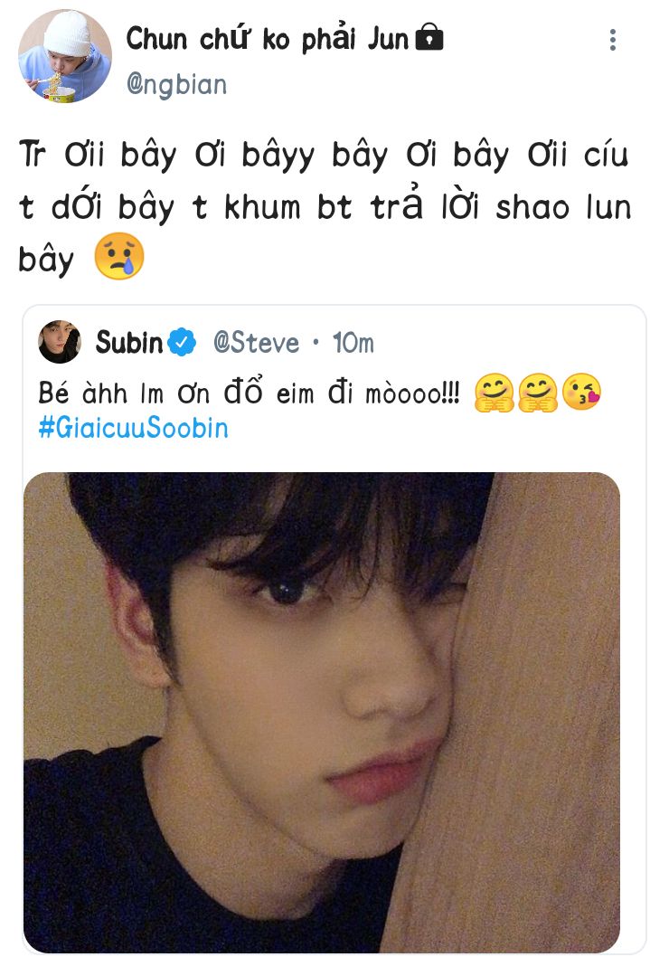Open the Subin display name
Viewport: 650px width, 976px height.
click(128, 342)
